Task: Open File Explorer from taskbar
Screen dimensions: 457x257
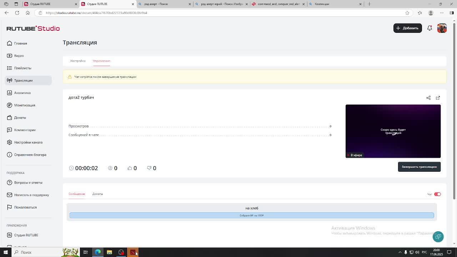Action: (x=109, y=252)
